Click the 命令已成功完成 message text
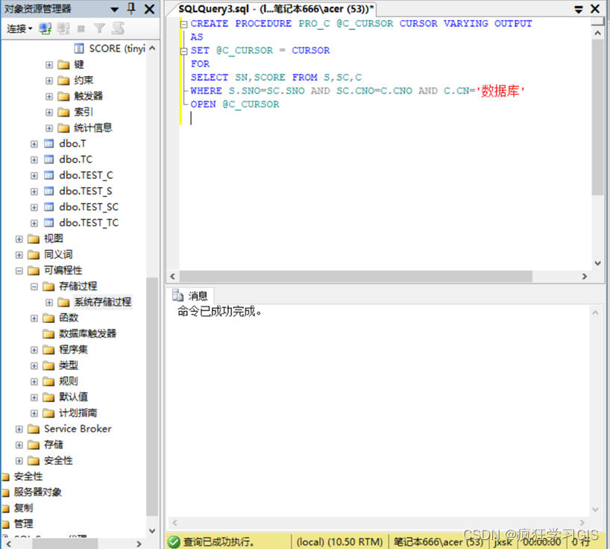 220,311
